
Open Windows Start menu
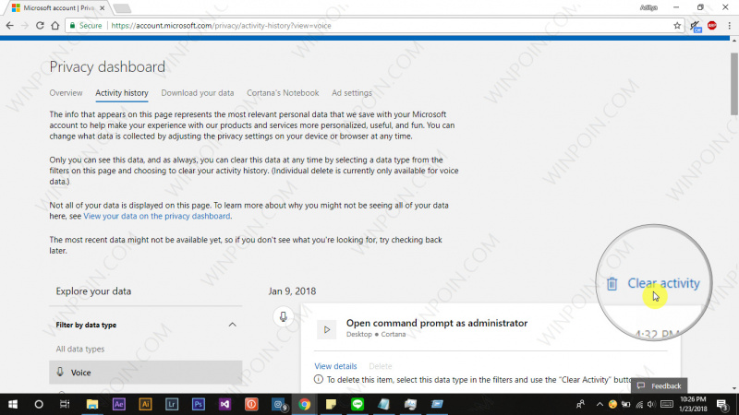click(x=13, y=404)
